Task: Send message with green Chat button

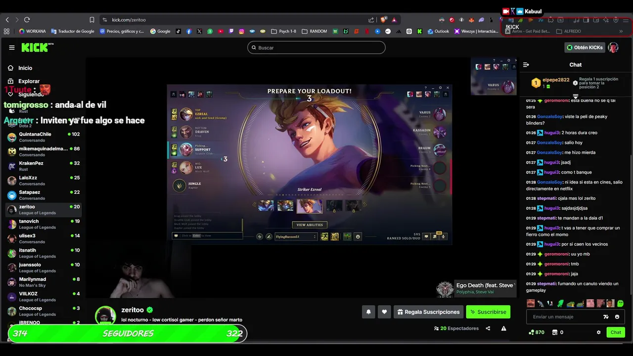Action: (x=616, y=332)
